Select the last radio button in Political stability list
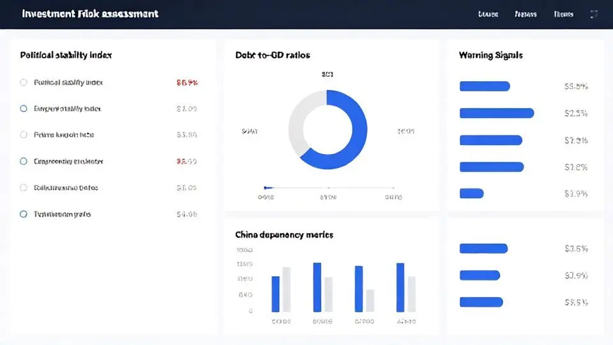This screenshot has height=345, width=613. [24, 214]
